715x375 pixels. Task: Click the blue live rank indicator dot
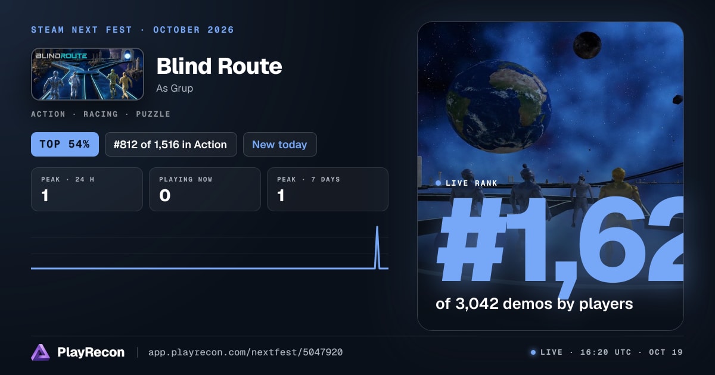click(439, 183)
